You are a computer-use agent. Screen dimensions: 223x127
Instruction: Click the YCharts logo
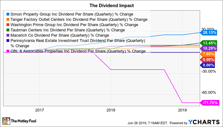point(208,121)
